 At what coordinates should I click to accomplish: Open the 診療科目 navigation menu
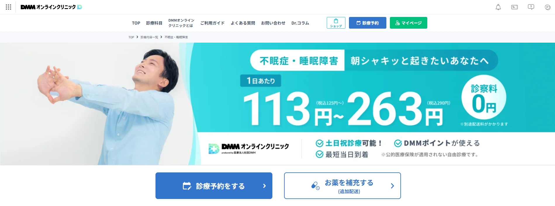[x=154, y=23]
